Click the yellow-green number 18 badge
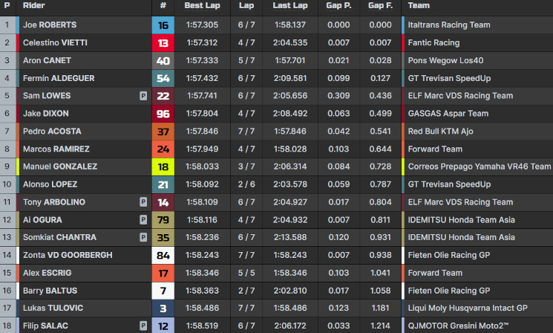Screen dimensions: 553x333 coord(163,166)
